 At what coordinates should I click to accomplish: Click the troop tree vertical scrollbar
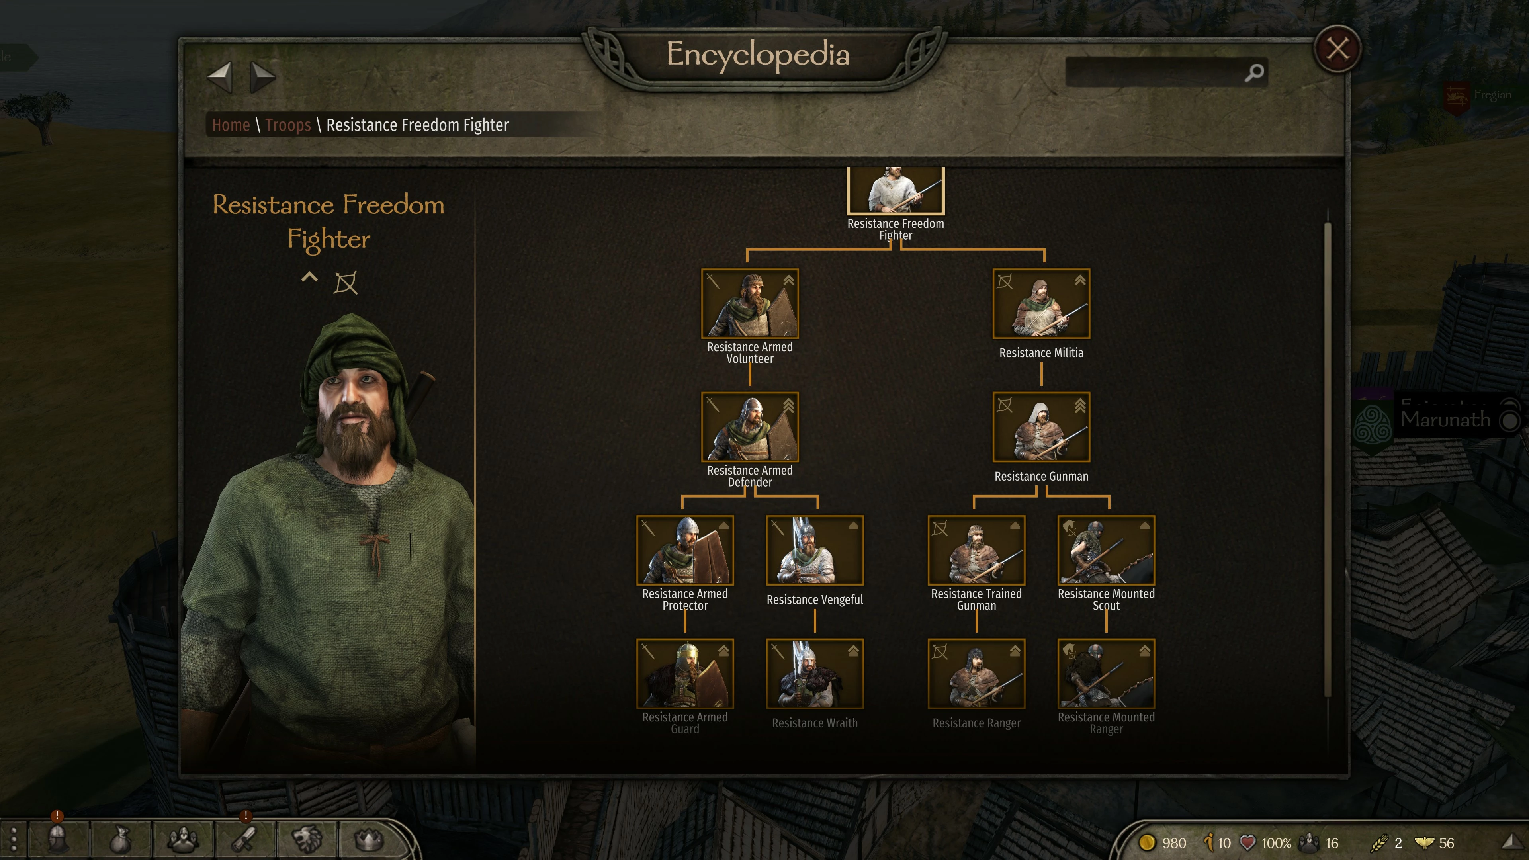click(1327, 459)
